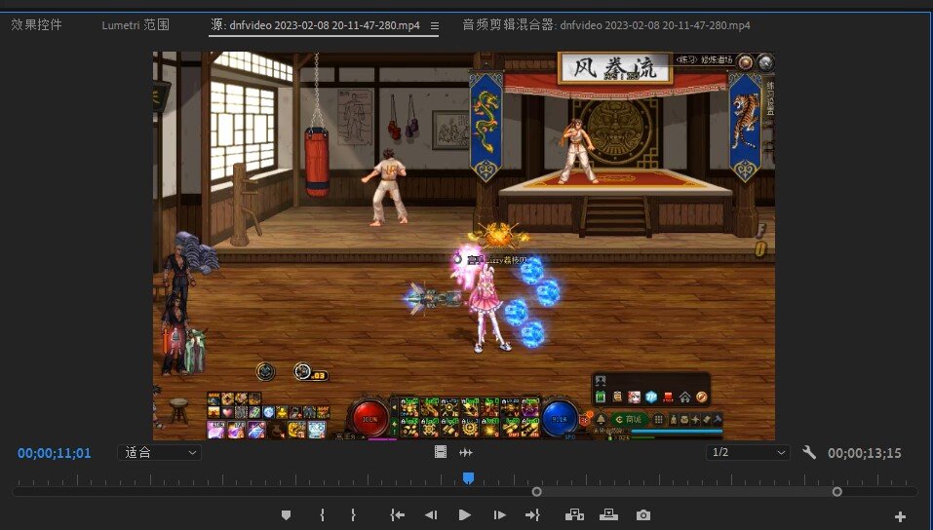This screenshot has width=933, height=530.
Task: Click the Drag Video Only filmstrip icon
Action: tap(441, 453)
